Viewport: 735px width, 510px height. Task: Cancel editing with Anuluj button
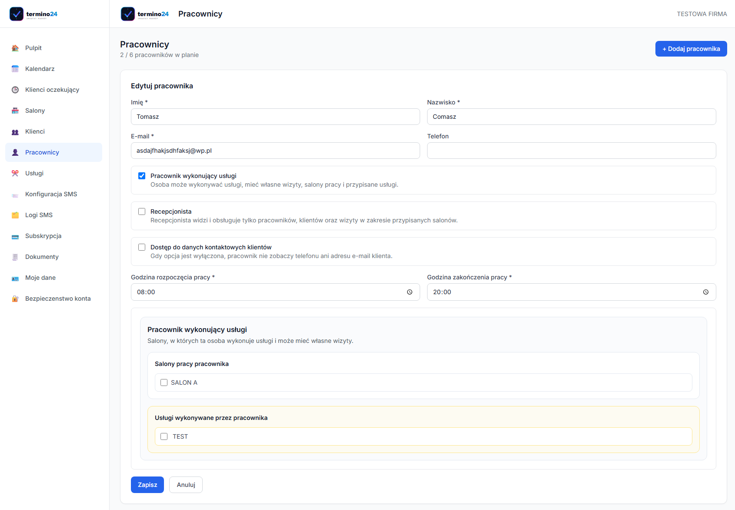pyautogui.click(x=186, y=485)
